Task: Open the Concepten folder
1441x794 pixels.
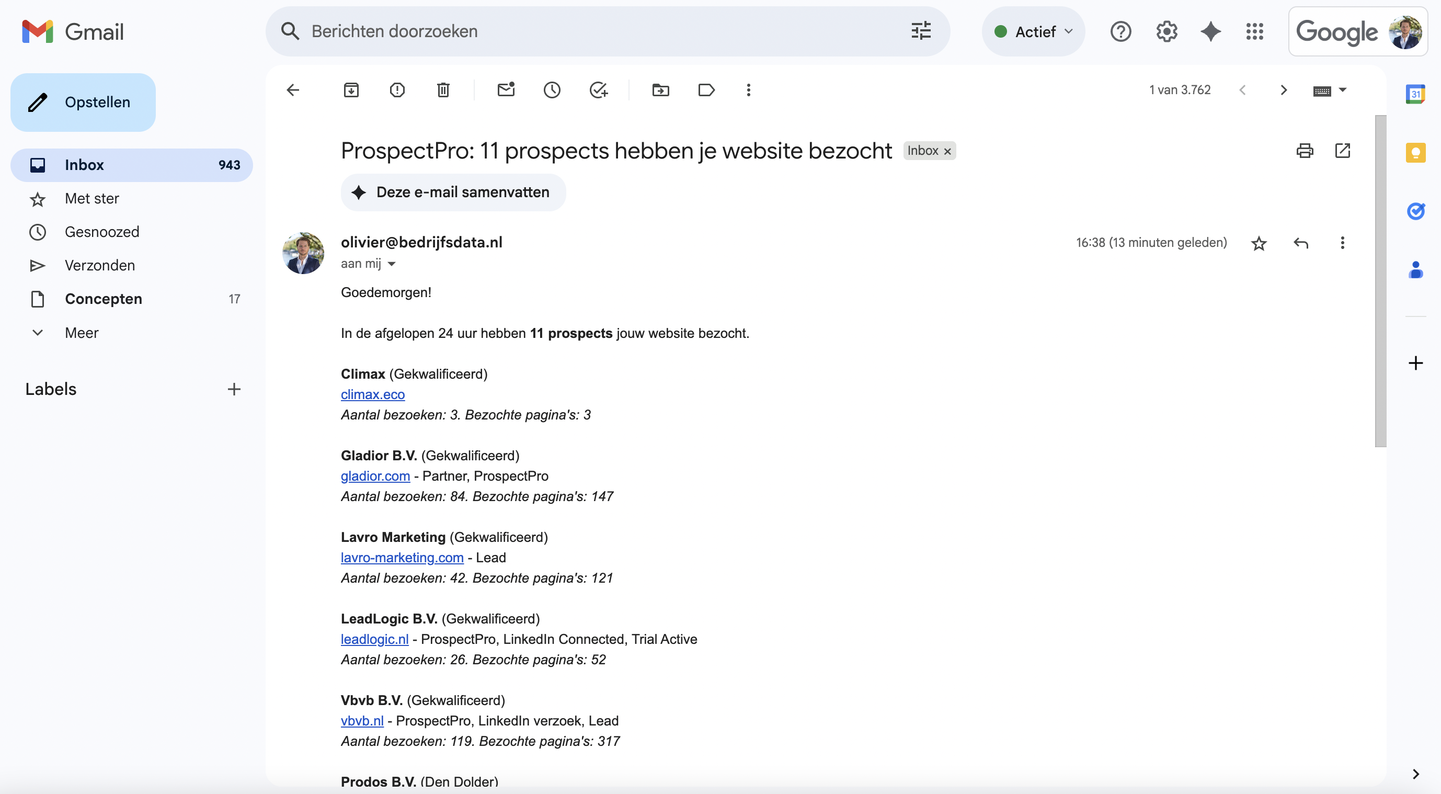Action: [x=103, y=299]
